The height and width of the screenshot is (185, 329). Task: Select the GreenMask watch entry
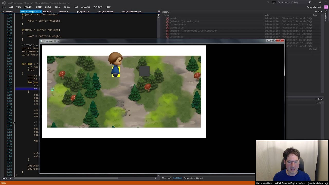coord(176,37)
